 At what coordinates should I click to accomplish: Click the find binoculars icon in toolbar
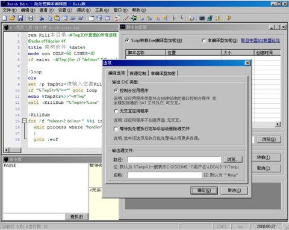pos(73,18)
